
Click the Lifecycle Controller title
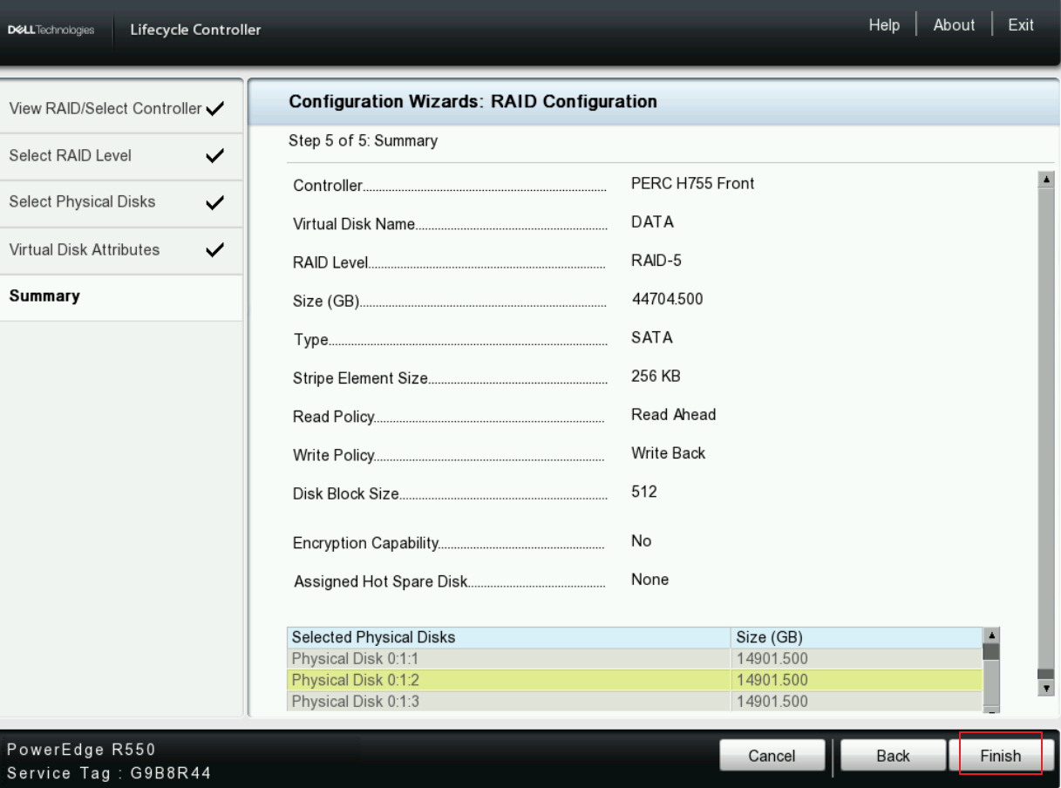(x=194, y=31)
